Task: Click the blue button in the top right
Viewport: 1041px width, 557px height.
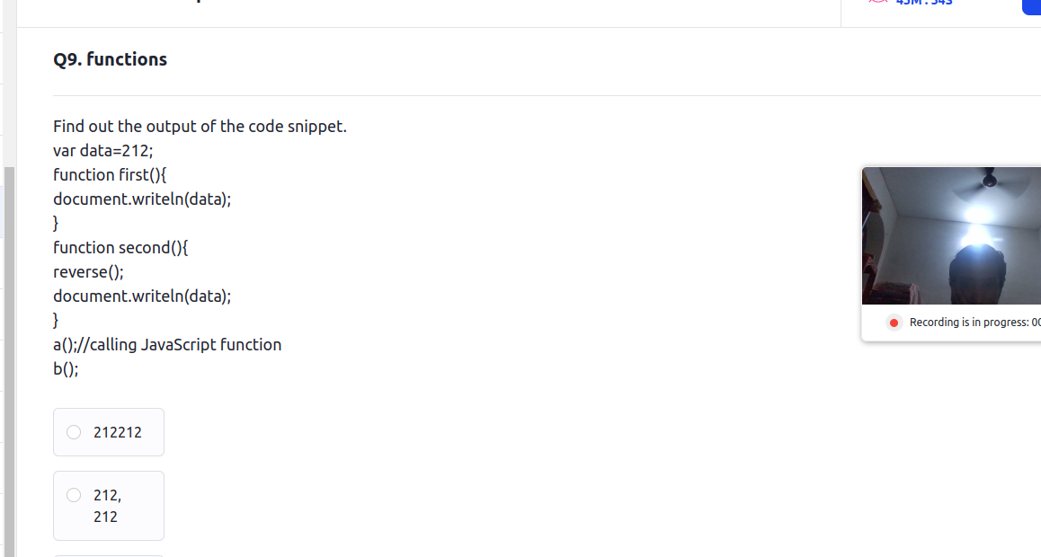Action: pos(1031,5)
